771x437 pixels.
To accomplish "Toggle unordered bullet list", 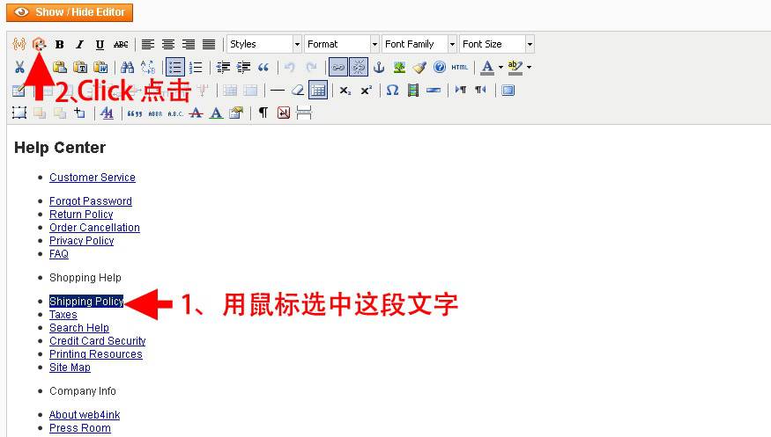I will point(175,67).
